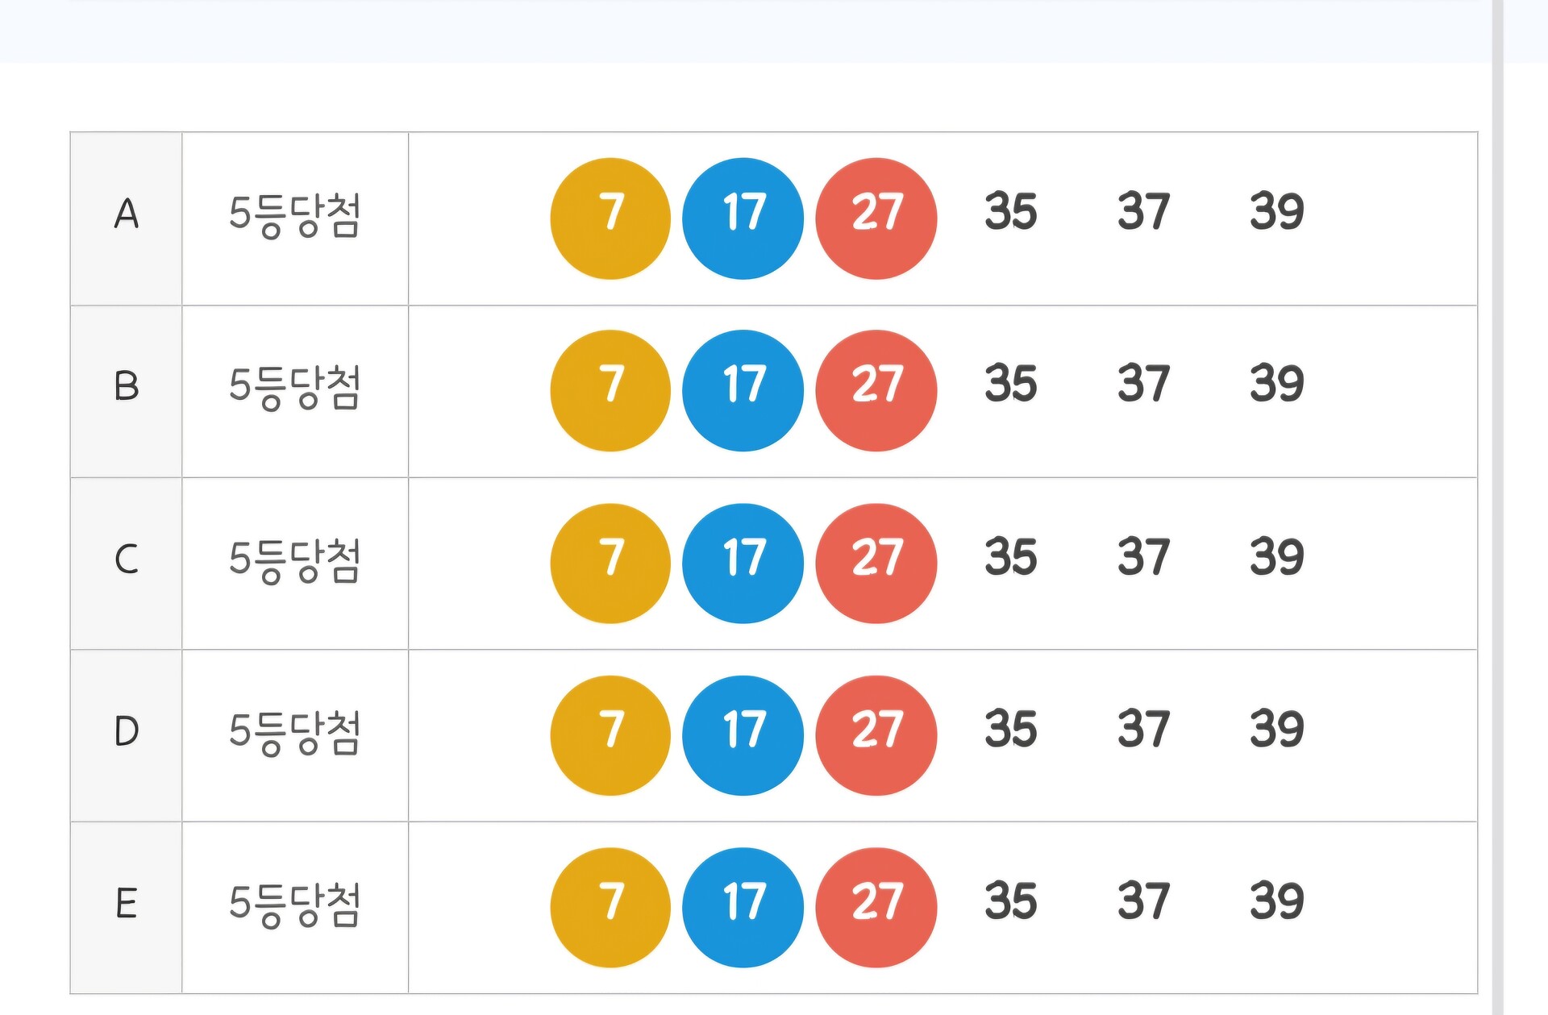Click the red 27 ball in row D

pos(876,735)
